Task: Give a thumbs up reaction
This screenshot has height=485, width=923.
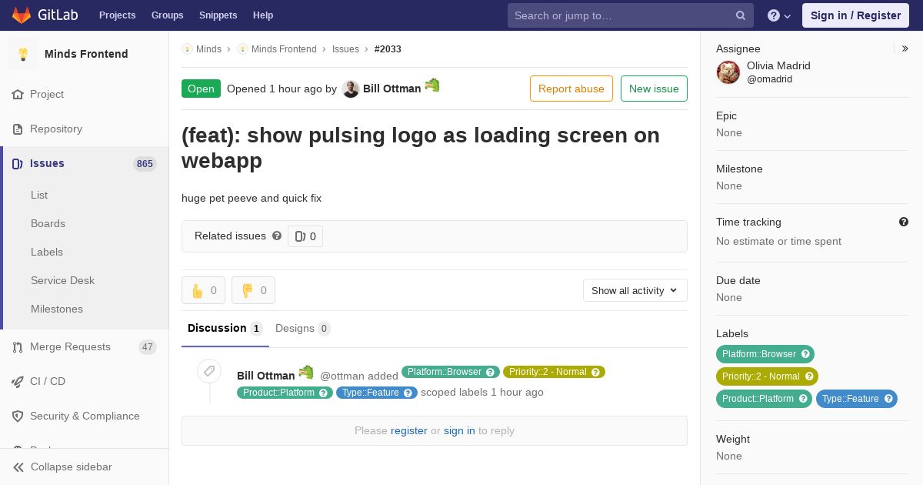Action: (203, 290)
